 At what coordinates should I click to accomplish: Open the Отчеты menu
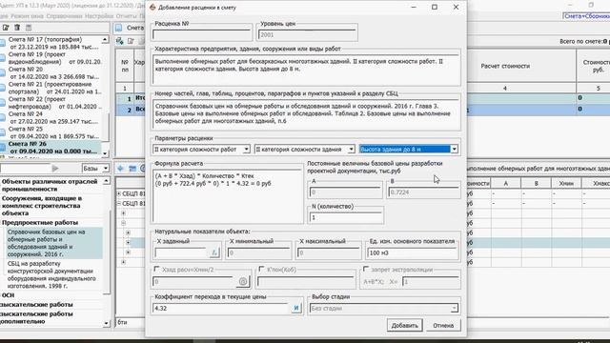127,16
